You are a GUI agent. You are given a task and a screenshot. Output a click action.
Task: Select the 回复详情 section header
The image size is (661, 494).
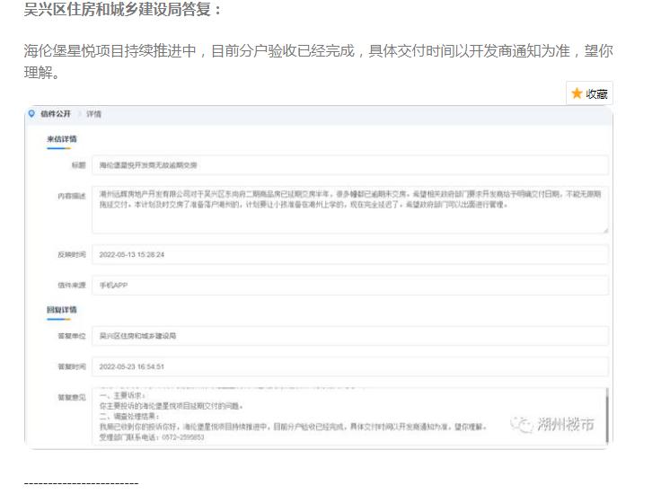(62, 310)
